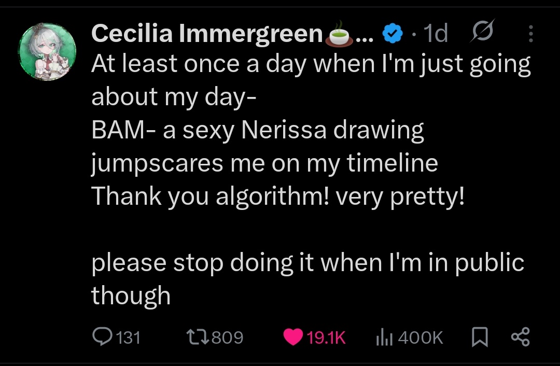Click the "Thank you algorithm! very pretty!" line
This screenshot has width=560, height=366.
[x=278, y=196]
